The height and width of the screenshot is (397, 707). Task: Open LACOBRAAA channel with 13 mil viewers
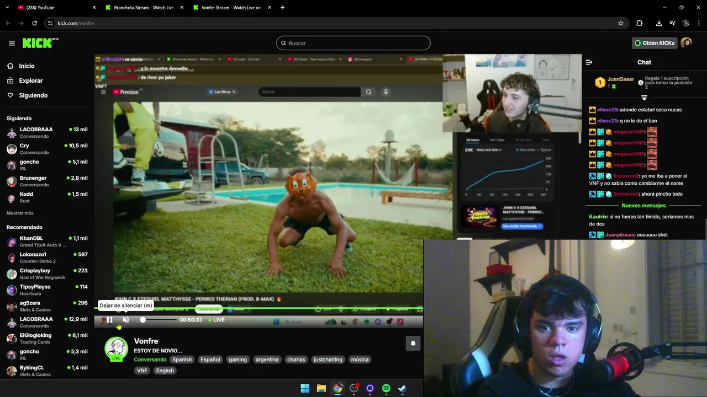tap(46, 133)
